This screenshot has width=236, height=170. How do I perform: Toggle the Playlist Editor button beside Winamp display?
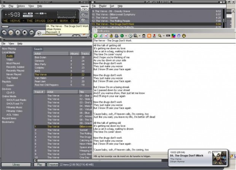click(x=83, y=15)
